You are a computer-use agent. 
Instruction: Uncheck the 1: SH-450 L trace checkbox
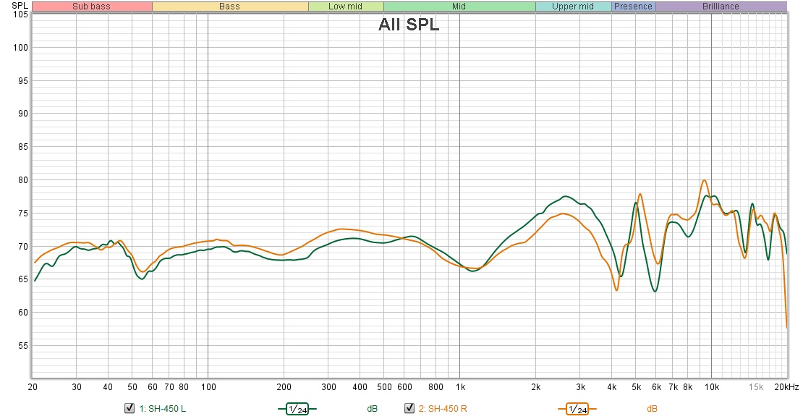click(x=129, y=408)
